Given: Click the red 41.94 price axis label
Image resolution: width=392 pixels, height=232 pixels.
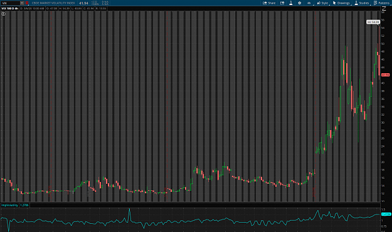Looking at the screenshot, I should pos(386,75).
